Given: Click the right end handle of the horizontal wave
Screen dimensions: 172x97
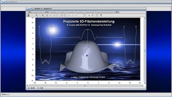Looking at the screenshot, I should pos(122,37).
